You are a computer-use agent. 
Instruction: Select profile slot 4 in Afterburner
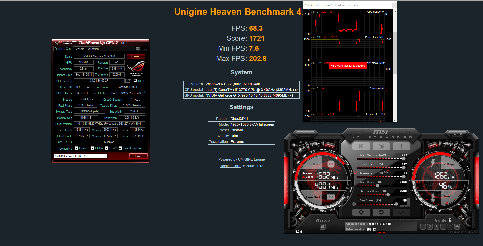click(x=444, y=227)
